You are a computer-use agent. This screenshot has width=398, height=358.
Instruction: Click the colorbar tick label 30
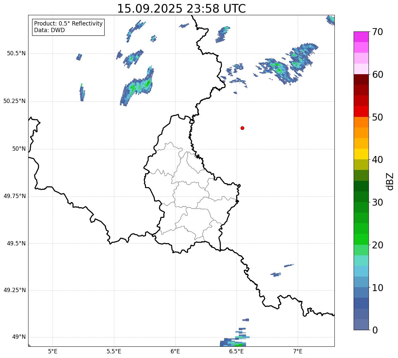tap(378, 202)
